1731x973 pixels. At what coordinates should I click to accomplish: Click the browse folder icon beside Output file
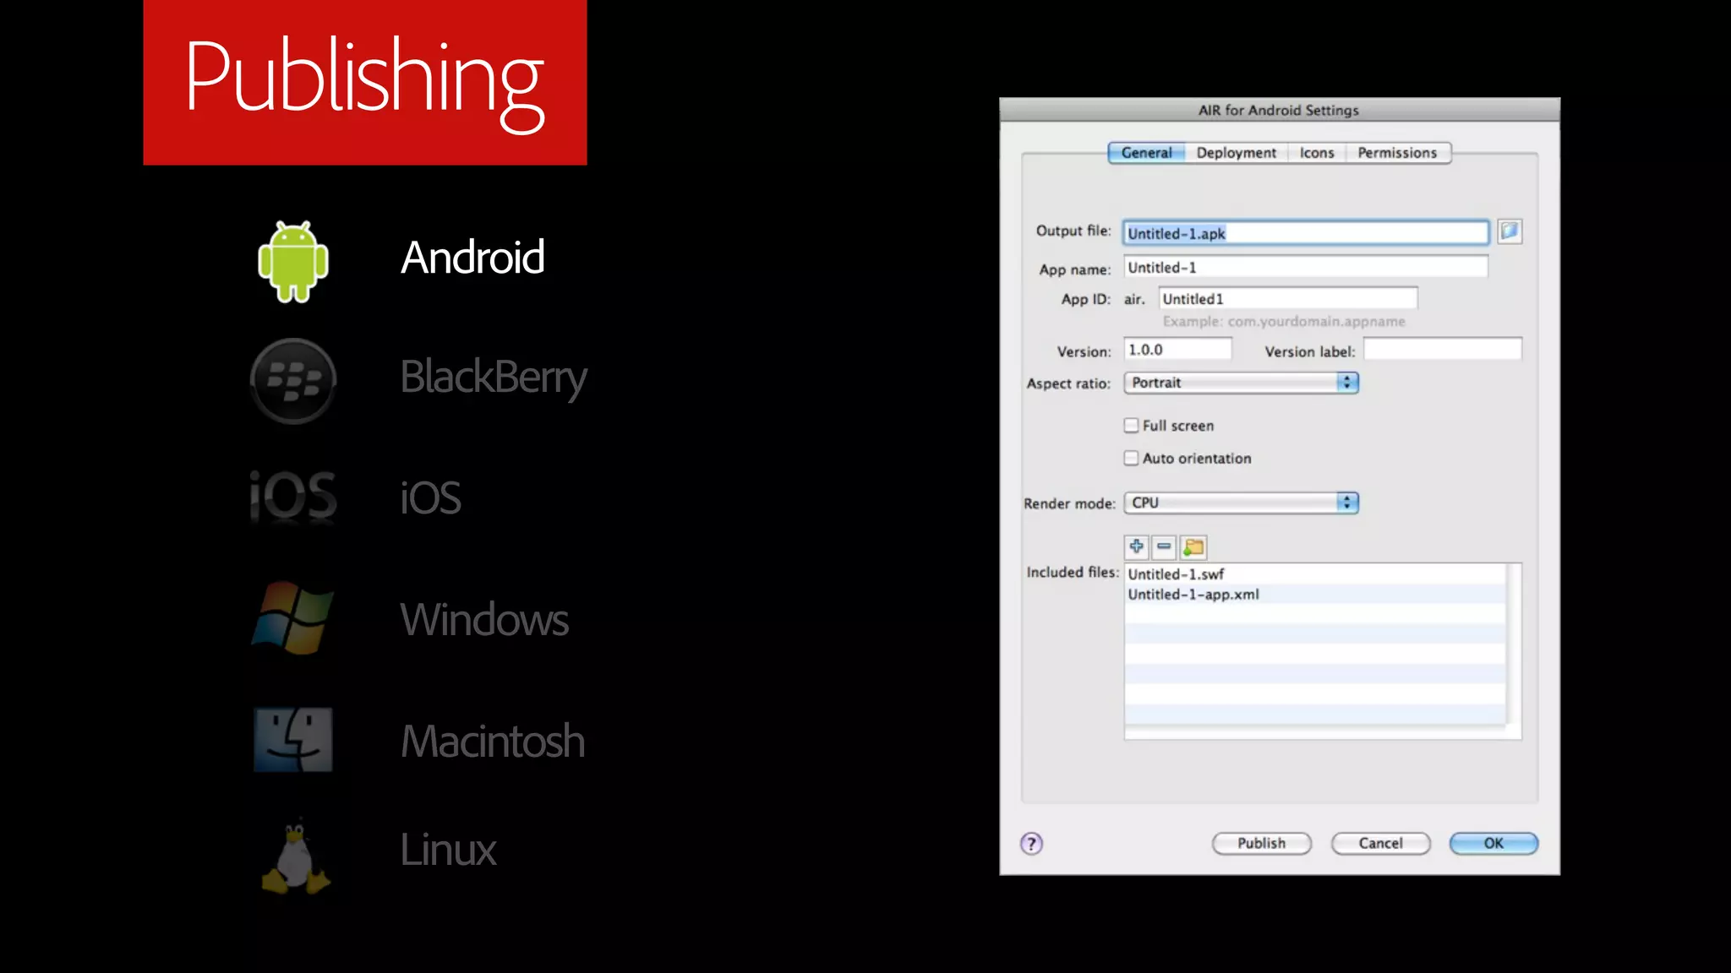(1510, 231)
